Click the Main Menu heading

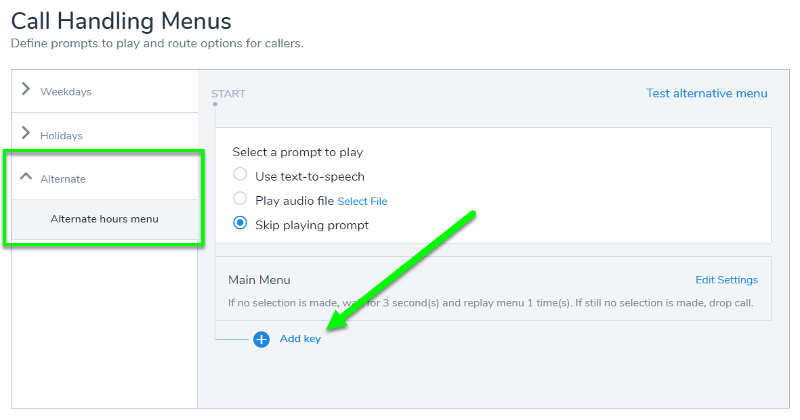coord(259,280)
